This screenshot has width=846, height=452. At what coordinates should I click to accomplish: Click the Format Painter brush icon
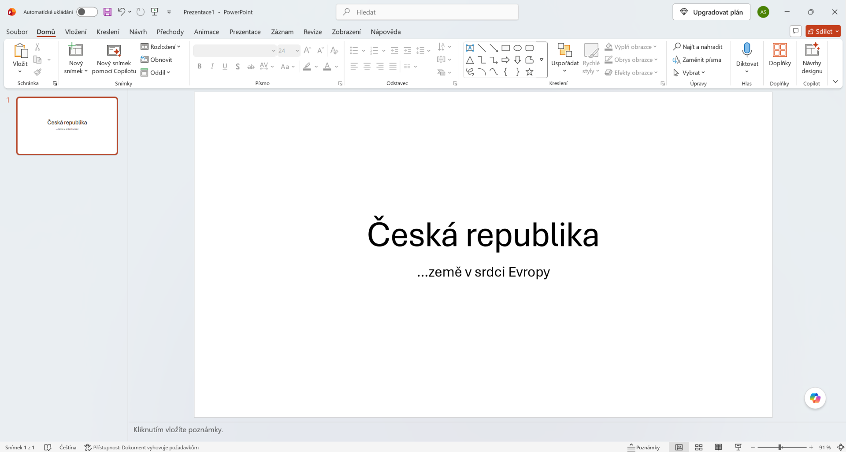tap(37, 72)
